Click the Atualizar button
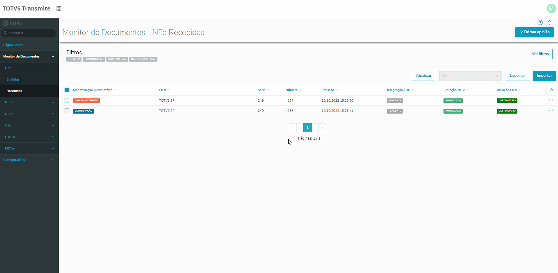The width and height of the screenshot is (558, 273). (x=424, y=76)
